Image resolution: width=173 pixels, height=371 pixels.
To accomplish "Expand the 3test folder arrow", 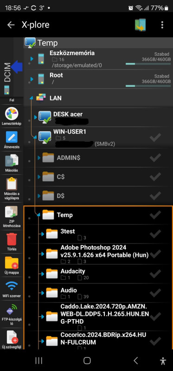I will (x=43, y=234).
